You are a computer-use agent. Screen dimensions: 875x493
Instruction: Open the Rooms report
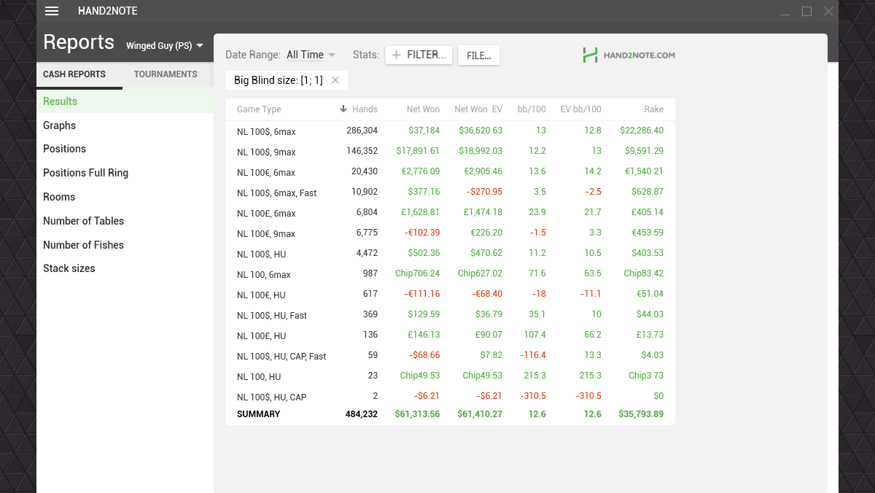(125, 197)
